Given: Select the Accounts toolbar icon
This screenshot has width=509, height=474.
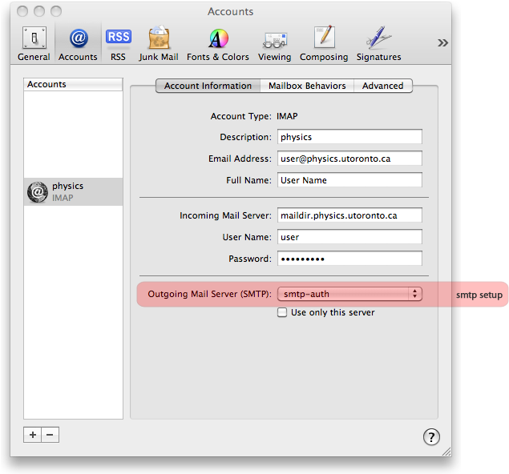Looking at the screenshot, I should point(78,44).
